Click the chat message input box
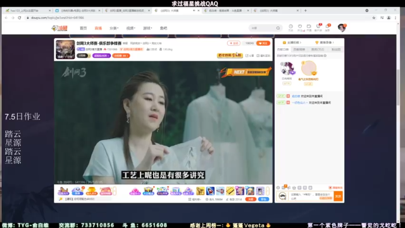The image size is (405, 228). (311, 196)
